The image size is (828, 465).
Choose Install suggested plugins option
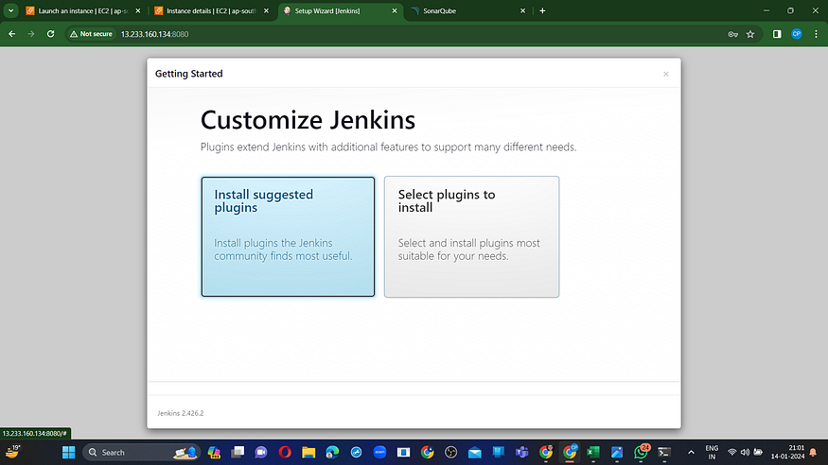pyautogui.click(x=288, y=236)
